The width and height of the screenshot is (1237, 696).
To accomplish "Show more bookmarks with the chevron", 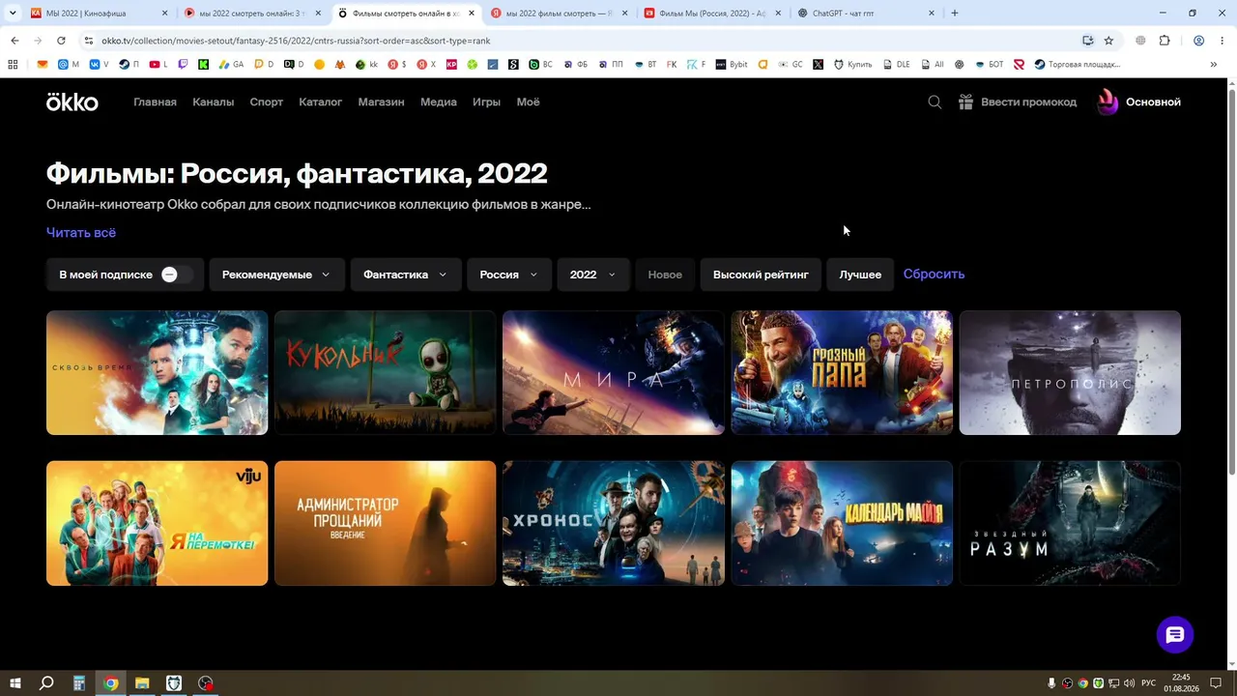I will [x=1214, y=65].
